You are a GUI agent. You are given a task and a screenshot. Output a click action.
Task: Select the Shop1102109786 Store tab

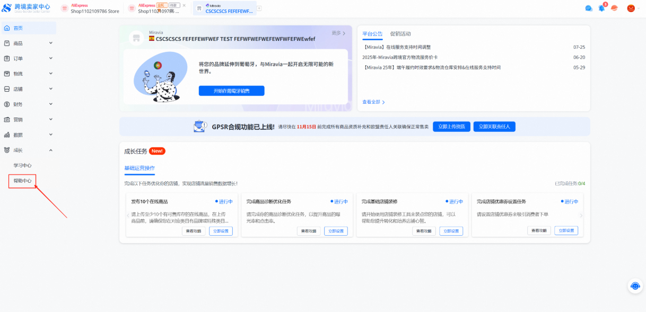coord(94,8)
